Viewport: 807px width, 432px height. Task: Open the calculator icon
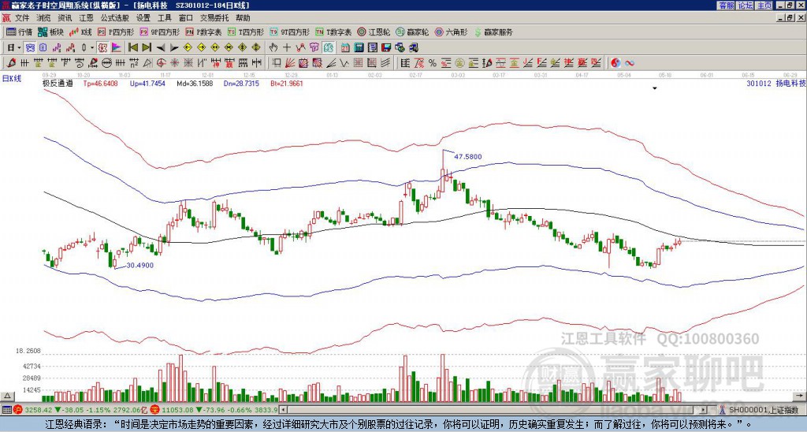pos(359,47)
